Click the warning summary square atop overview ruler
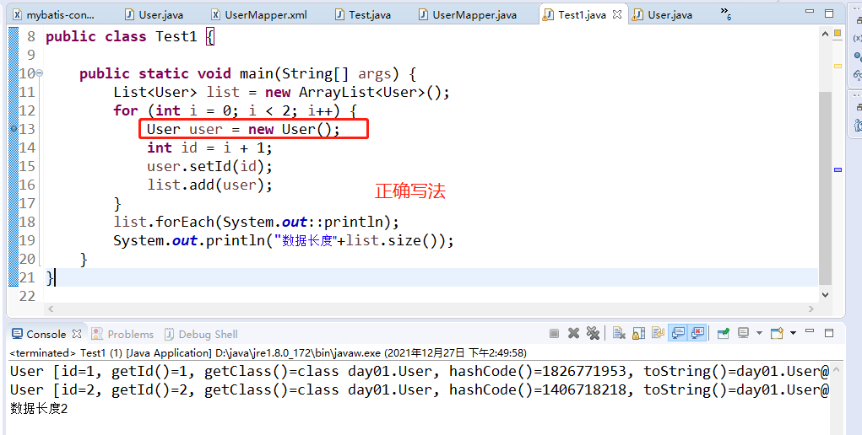Screen dimensions: 862x435 (838, 34)
